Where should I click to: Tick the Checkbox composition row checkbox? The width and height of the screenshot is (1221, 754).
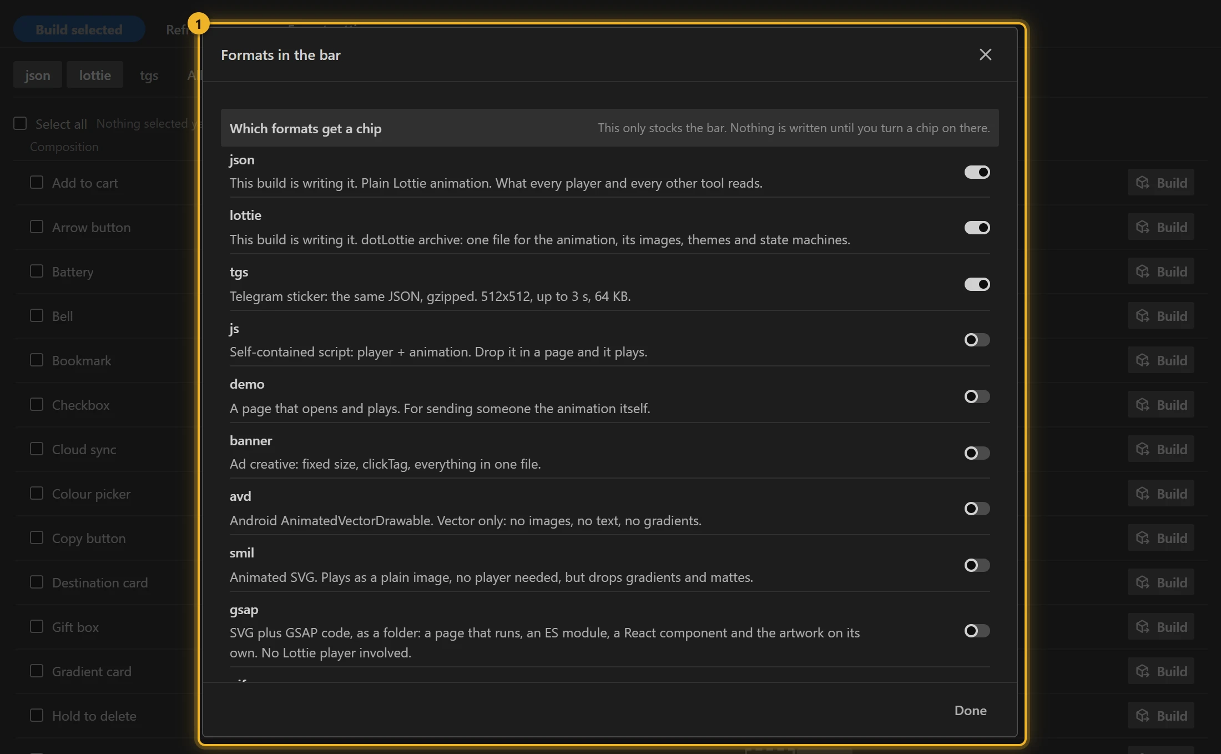(x=37, y=404)
